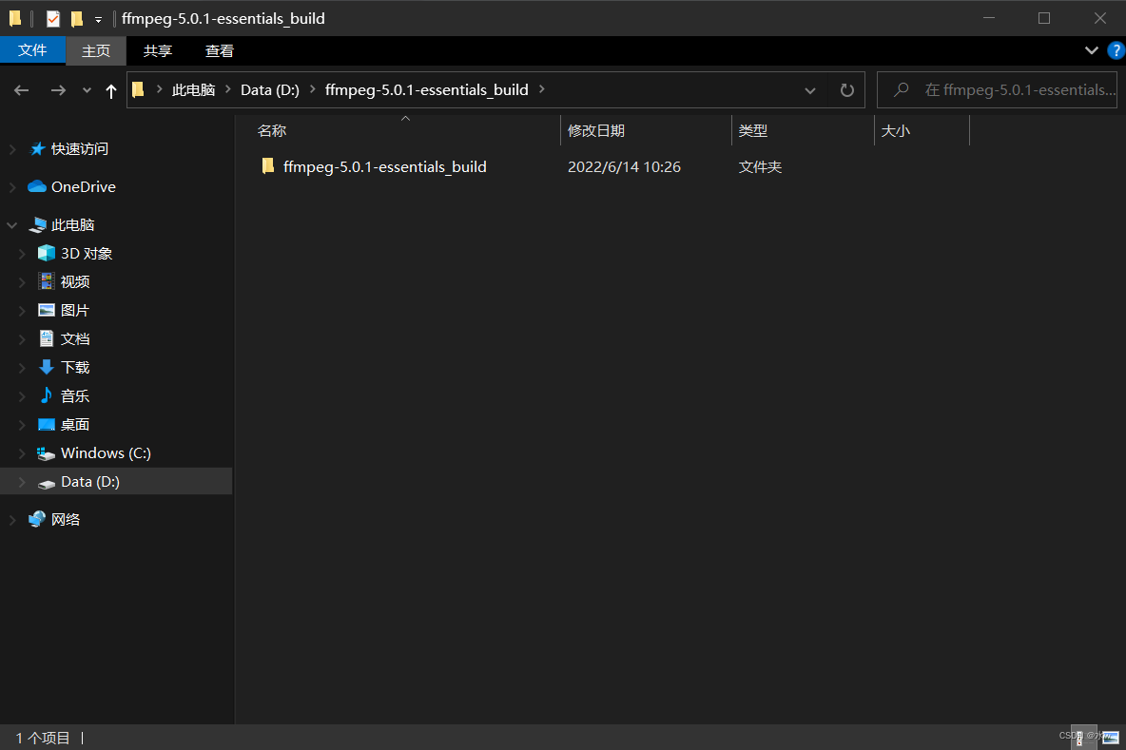
Task: Click the 快速访问 star icon
Action: pos(37,148)
